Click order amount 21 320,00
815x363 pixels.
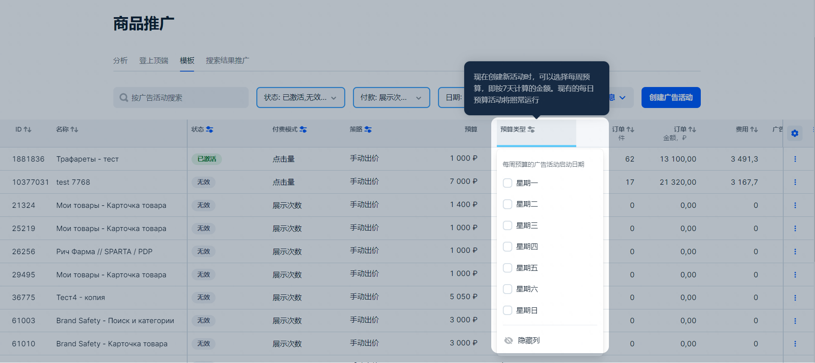[678, 182]
